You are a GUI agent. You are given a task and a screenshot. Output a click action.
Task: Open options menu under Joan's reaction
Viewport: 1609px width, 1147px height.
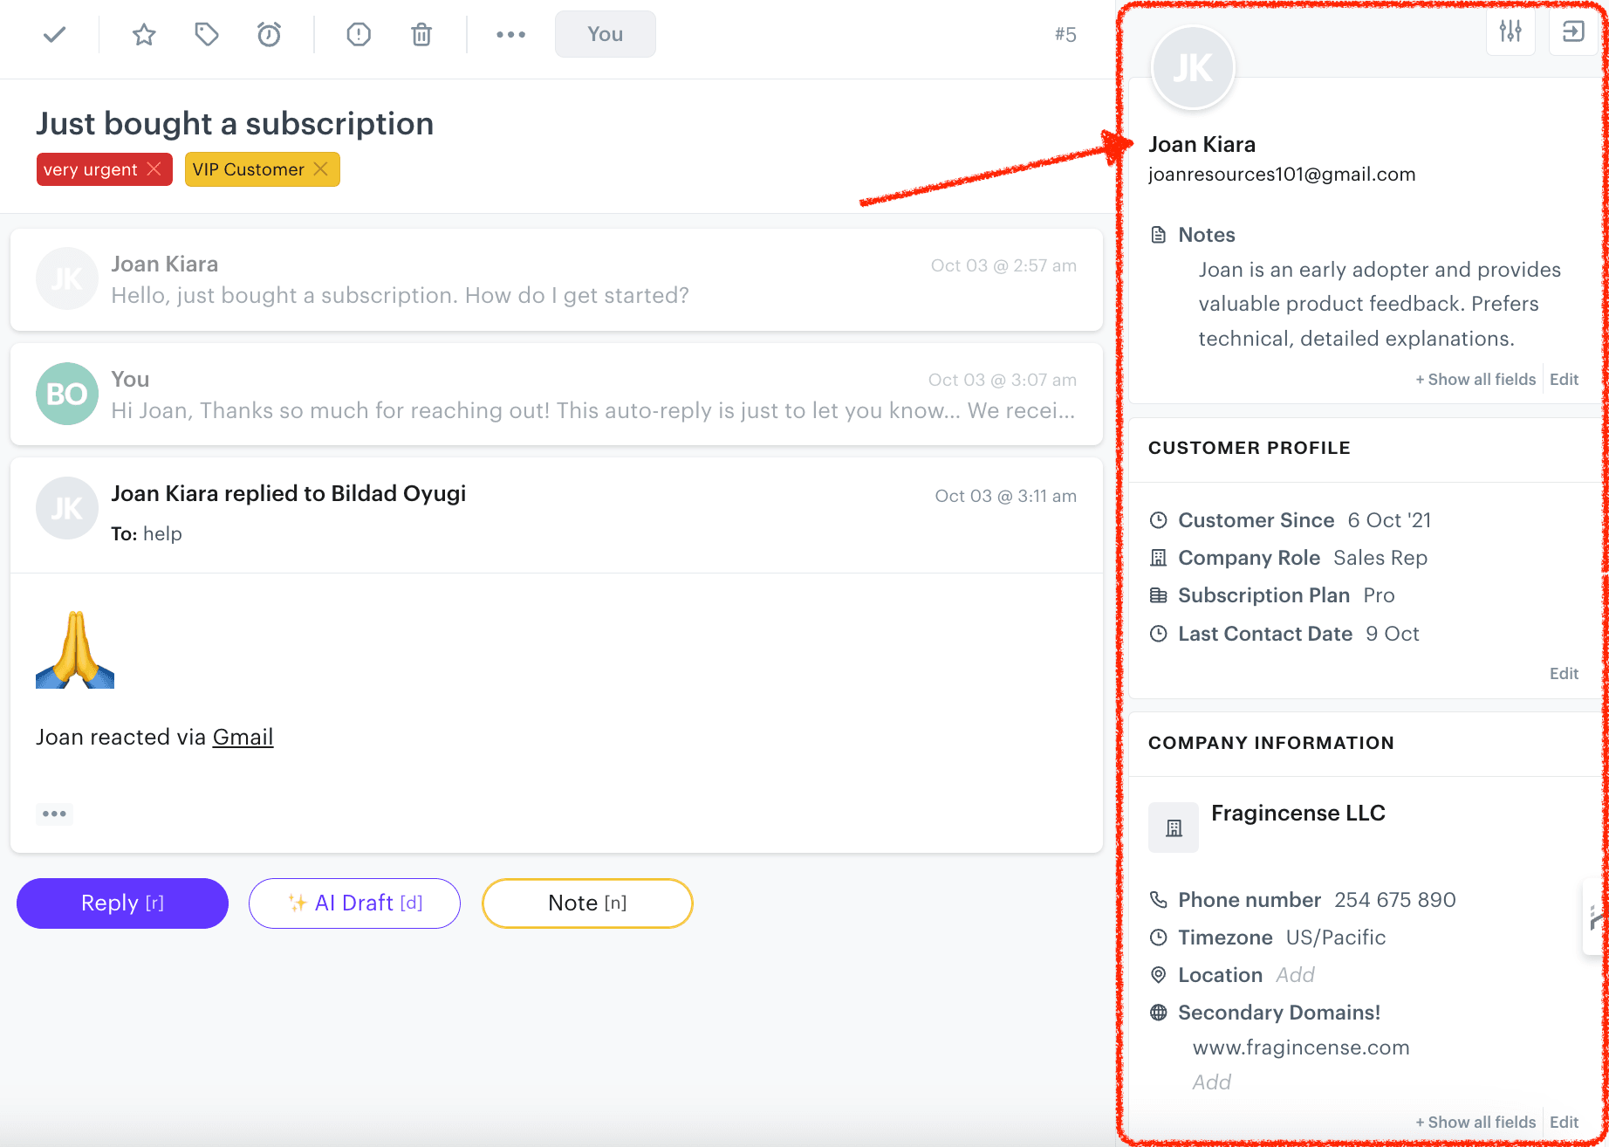click(54, 813)
